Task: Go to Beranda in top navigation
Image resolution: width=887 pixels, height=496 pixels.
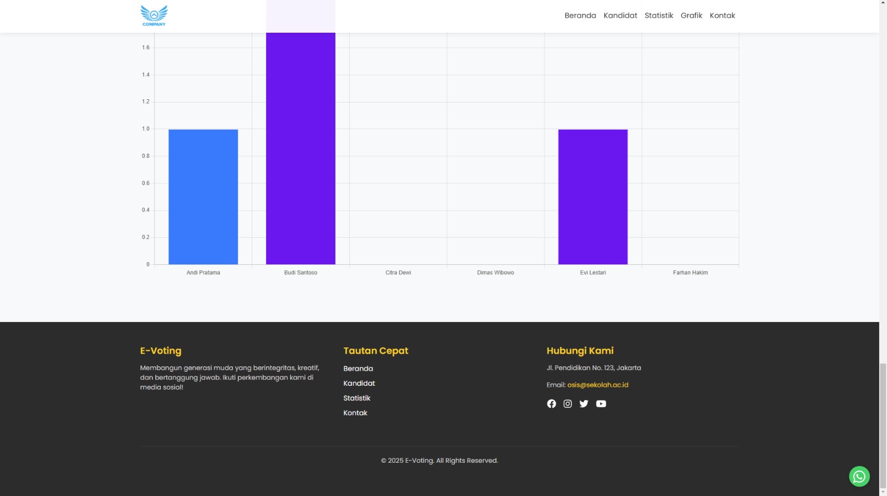Action: click(x=580, y=16)
